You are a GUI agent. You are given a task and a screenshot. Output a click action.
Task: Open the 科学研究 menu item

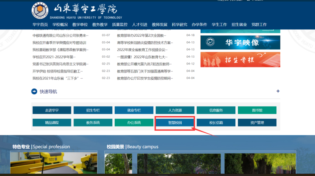coord(179,25)
